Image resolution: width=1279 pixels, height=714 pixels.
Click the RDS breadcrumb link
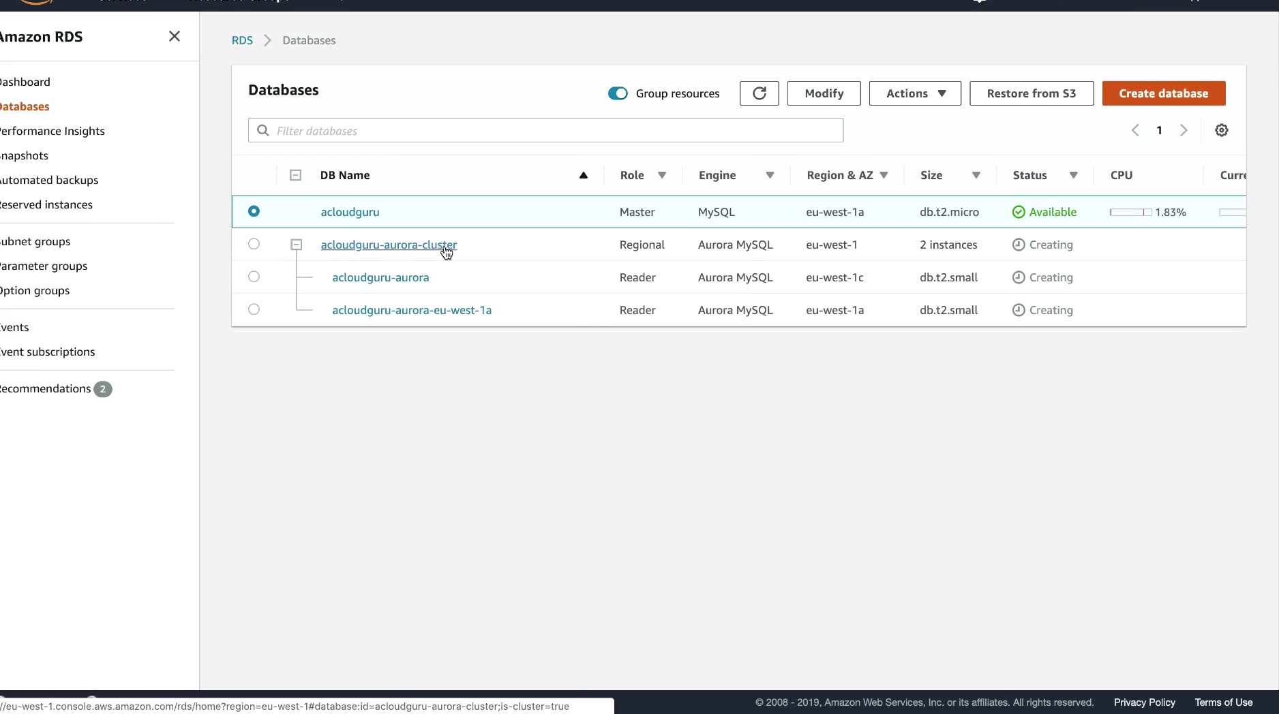point(242,40)
